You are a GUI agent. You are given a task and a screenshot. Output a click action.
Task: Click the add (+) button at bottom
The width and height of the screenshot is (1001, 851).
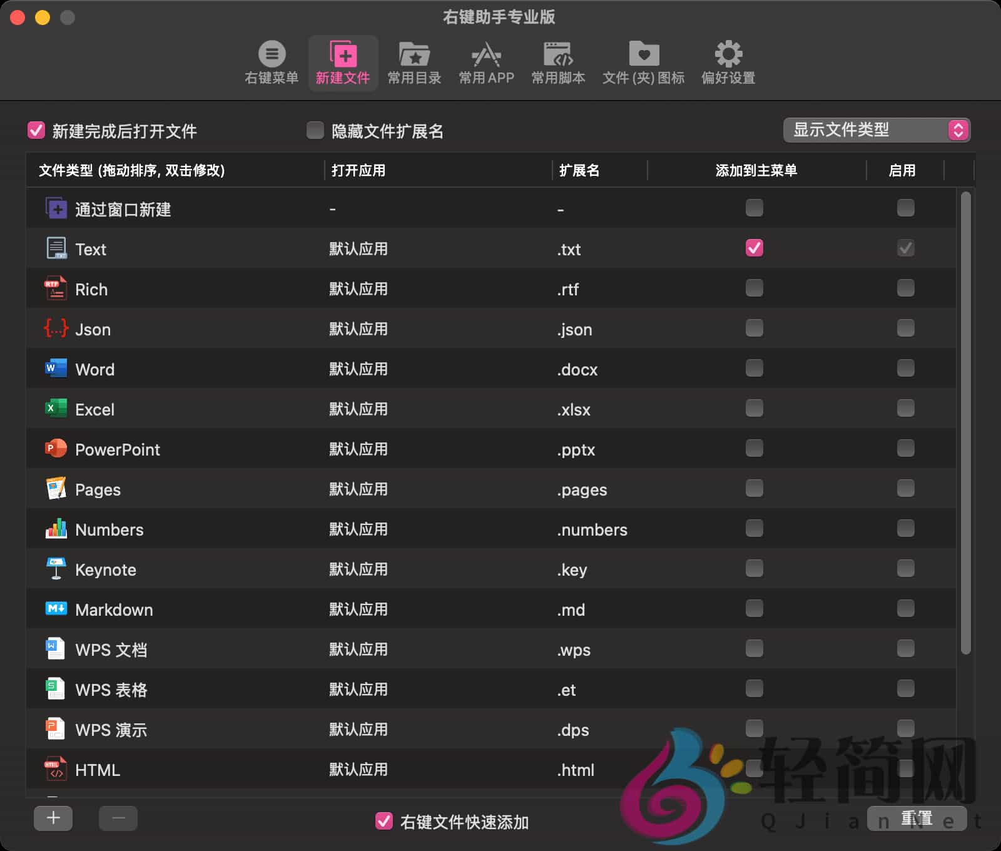tap(53, 818)
